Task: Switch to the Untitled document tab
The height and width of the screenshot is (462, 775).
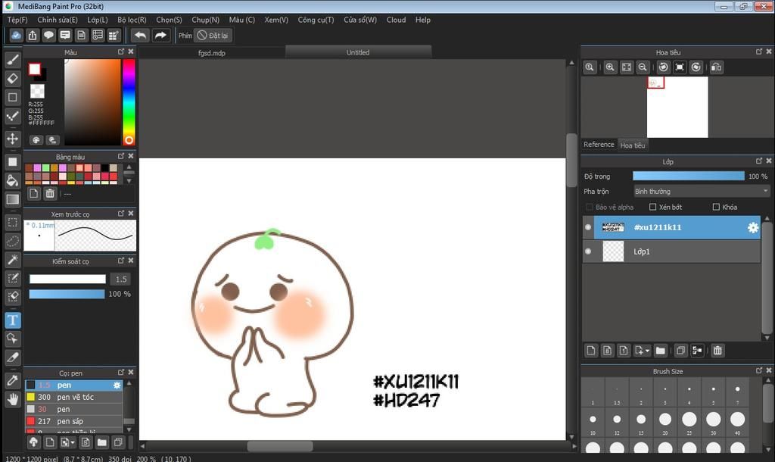Action: (358, 52)
